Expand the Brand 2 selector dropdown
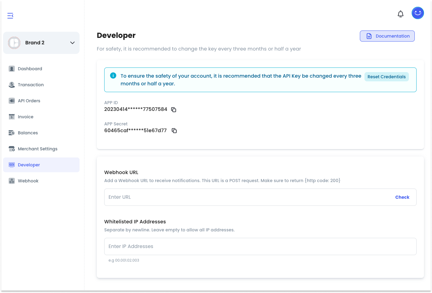Image resolution: width=432 pixels, height=293 pixels. click(41, 43)
